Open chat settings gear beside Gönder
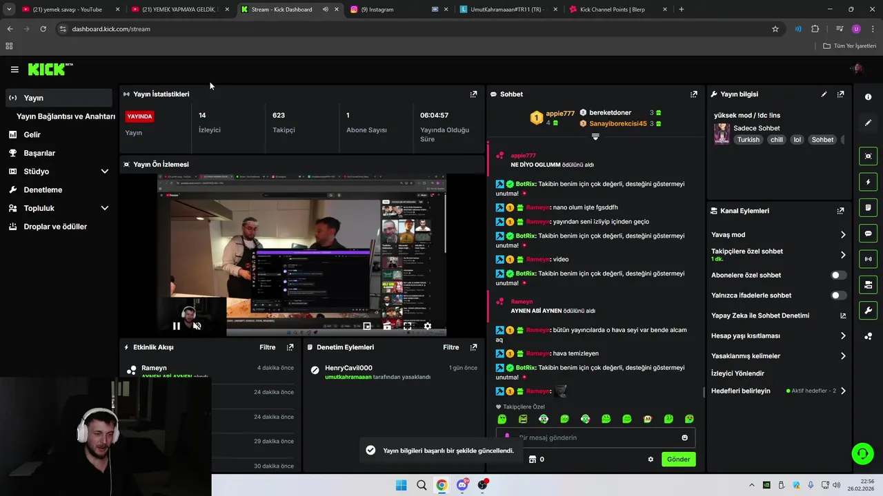Image resolution: width=883 pixels, height=496 pixels. [650, 459]
